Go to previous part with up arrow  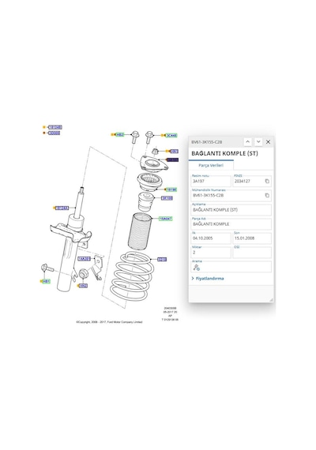point(247,142)
